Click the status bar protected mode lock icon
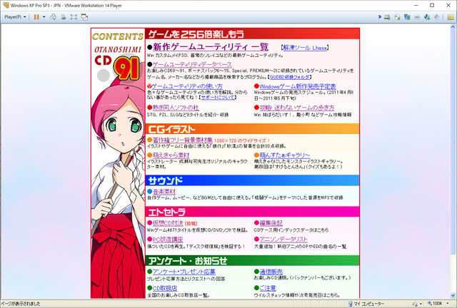Image resolution: width=457 pixels, height=308 pixels. [x=415, y=304]
